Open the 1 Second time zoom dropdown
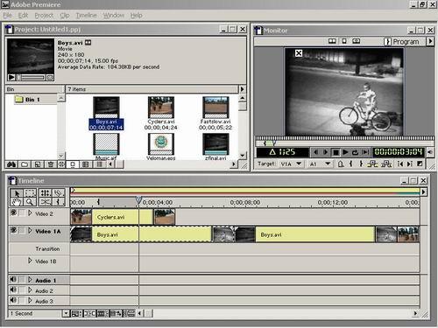Image resolution: width=438 pixels, height=328 pixels. (66, 314)
